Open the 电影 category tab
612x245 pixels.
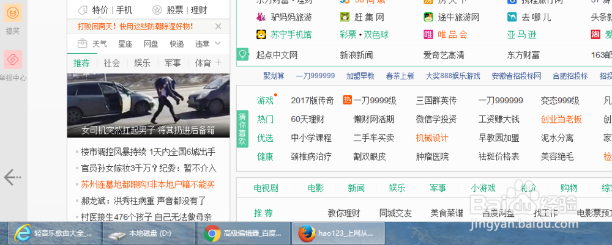tap(315, 189)
